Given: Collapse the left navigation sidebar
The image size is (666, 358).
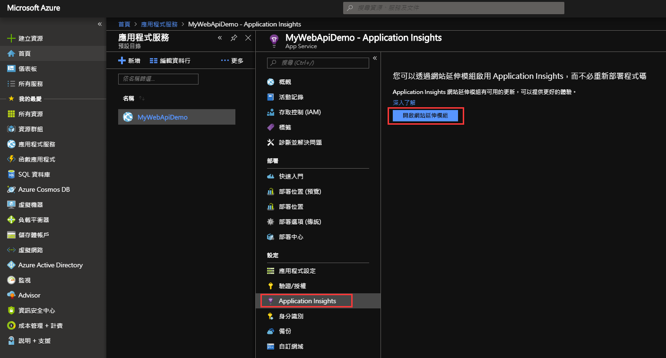Looking at the screenshot, I should click(99, 24).
